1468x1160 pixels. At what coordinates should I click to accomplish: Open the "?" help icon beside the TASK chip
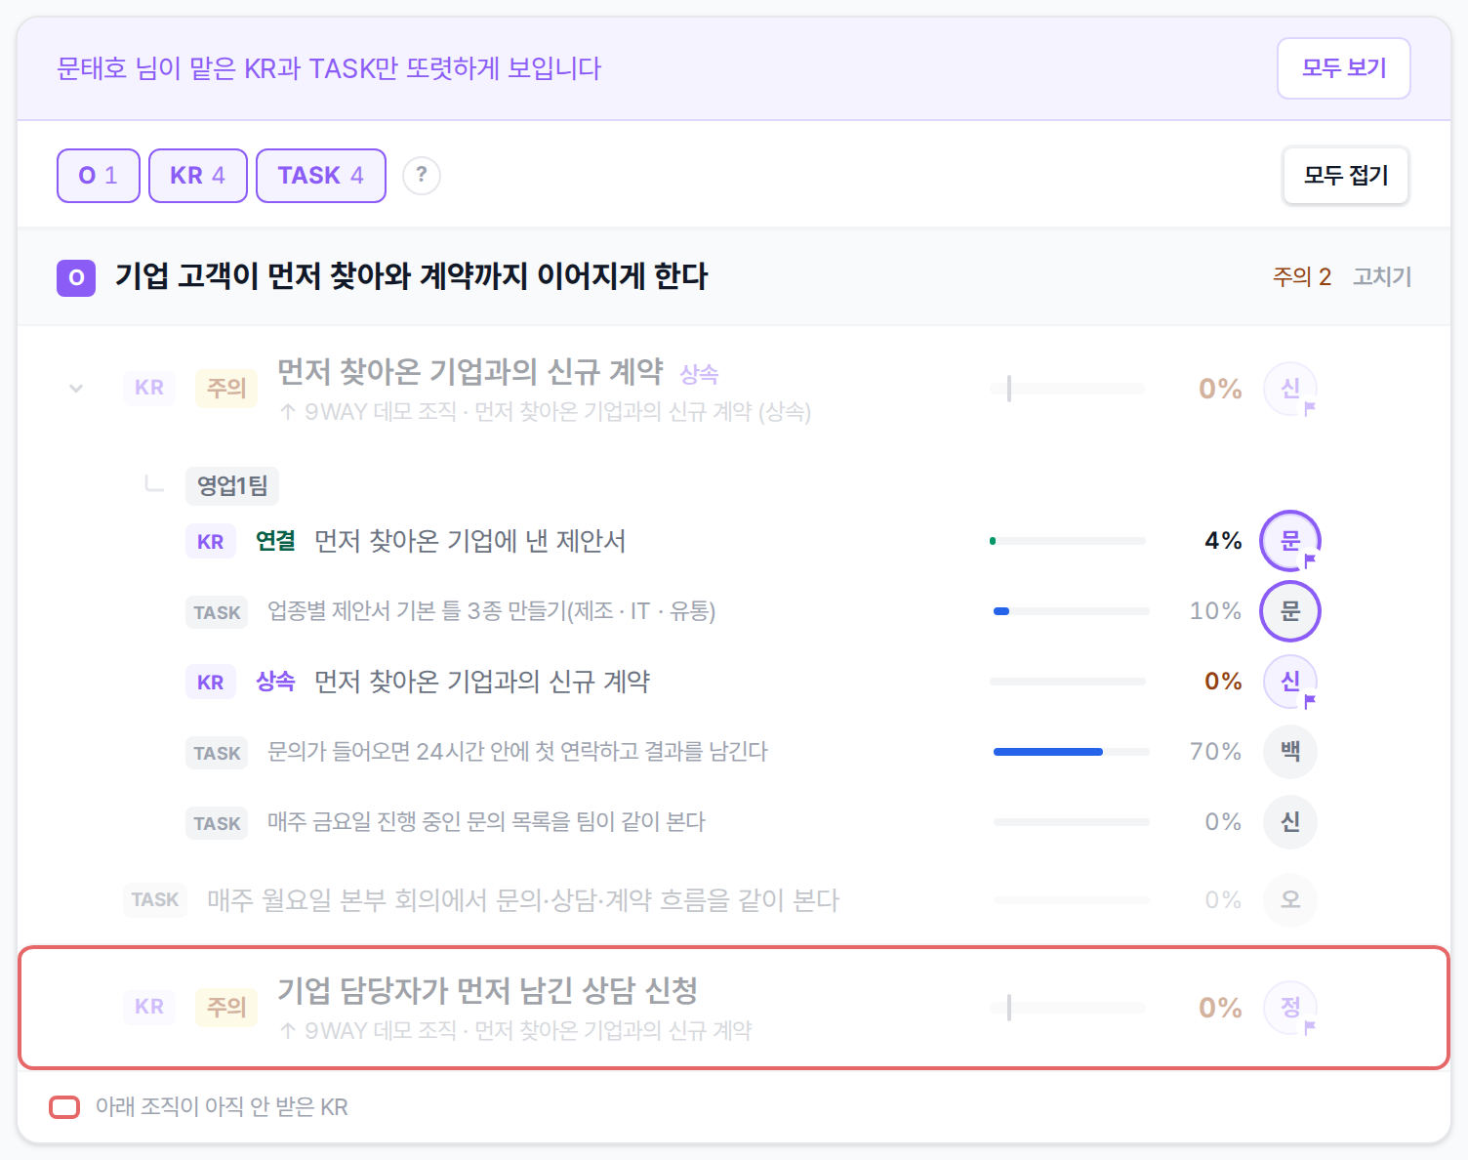pyautogui.click(x=422, y=176)
